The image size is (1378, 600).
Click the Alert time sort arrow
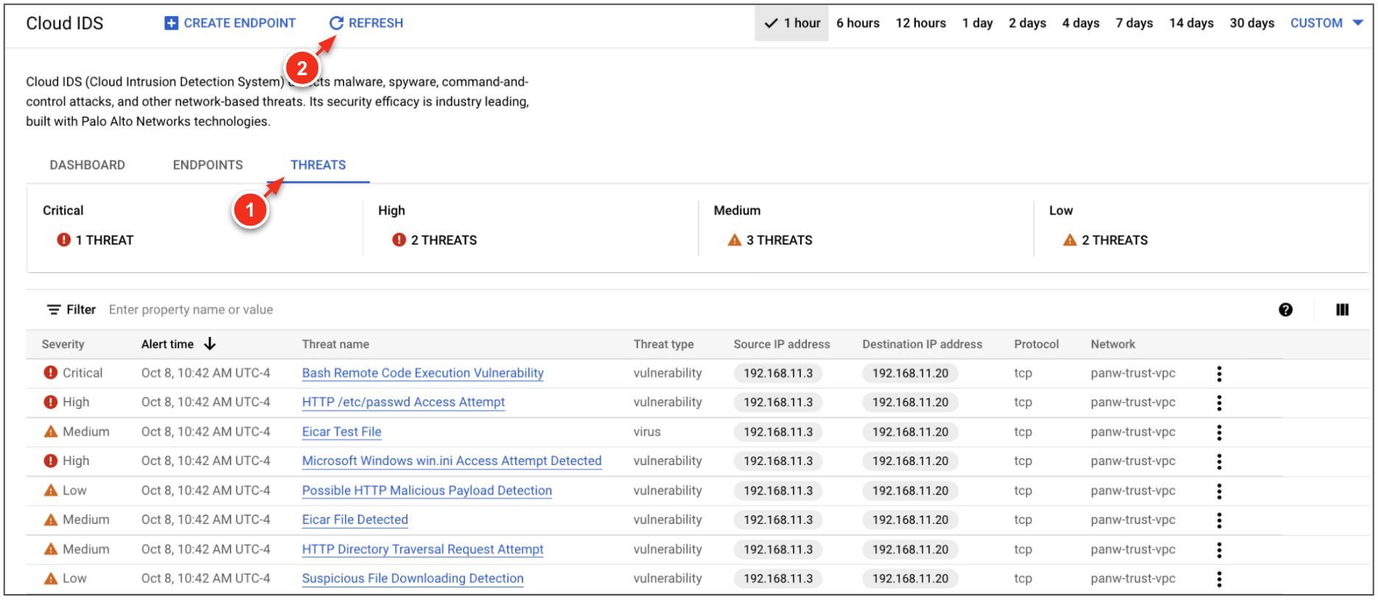(210, 344)
